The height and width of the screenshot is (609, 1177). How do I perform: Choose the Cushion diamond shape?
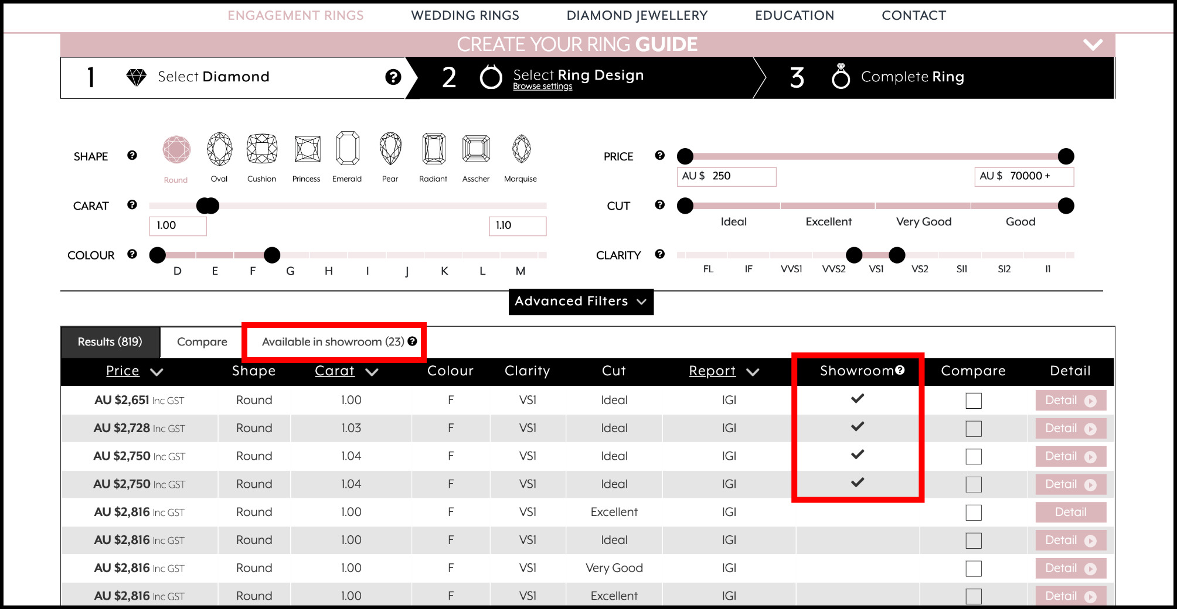[x=261, y=149]
